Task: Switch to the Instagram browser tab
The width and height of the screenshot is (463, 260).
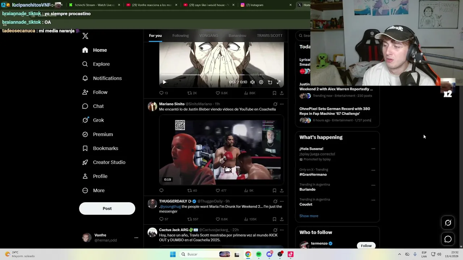Action: click(266, 5)
